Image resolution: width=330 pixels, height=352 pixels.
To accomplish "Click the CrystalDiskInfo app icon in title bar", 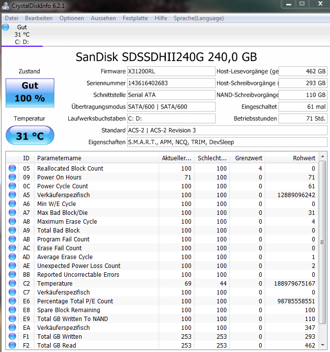I will [5, 5].
